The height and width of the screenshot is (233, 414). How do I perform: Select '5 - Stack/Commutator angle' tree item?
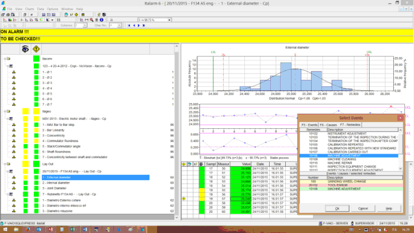point(62,146)
